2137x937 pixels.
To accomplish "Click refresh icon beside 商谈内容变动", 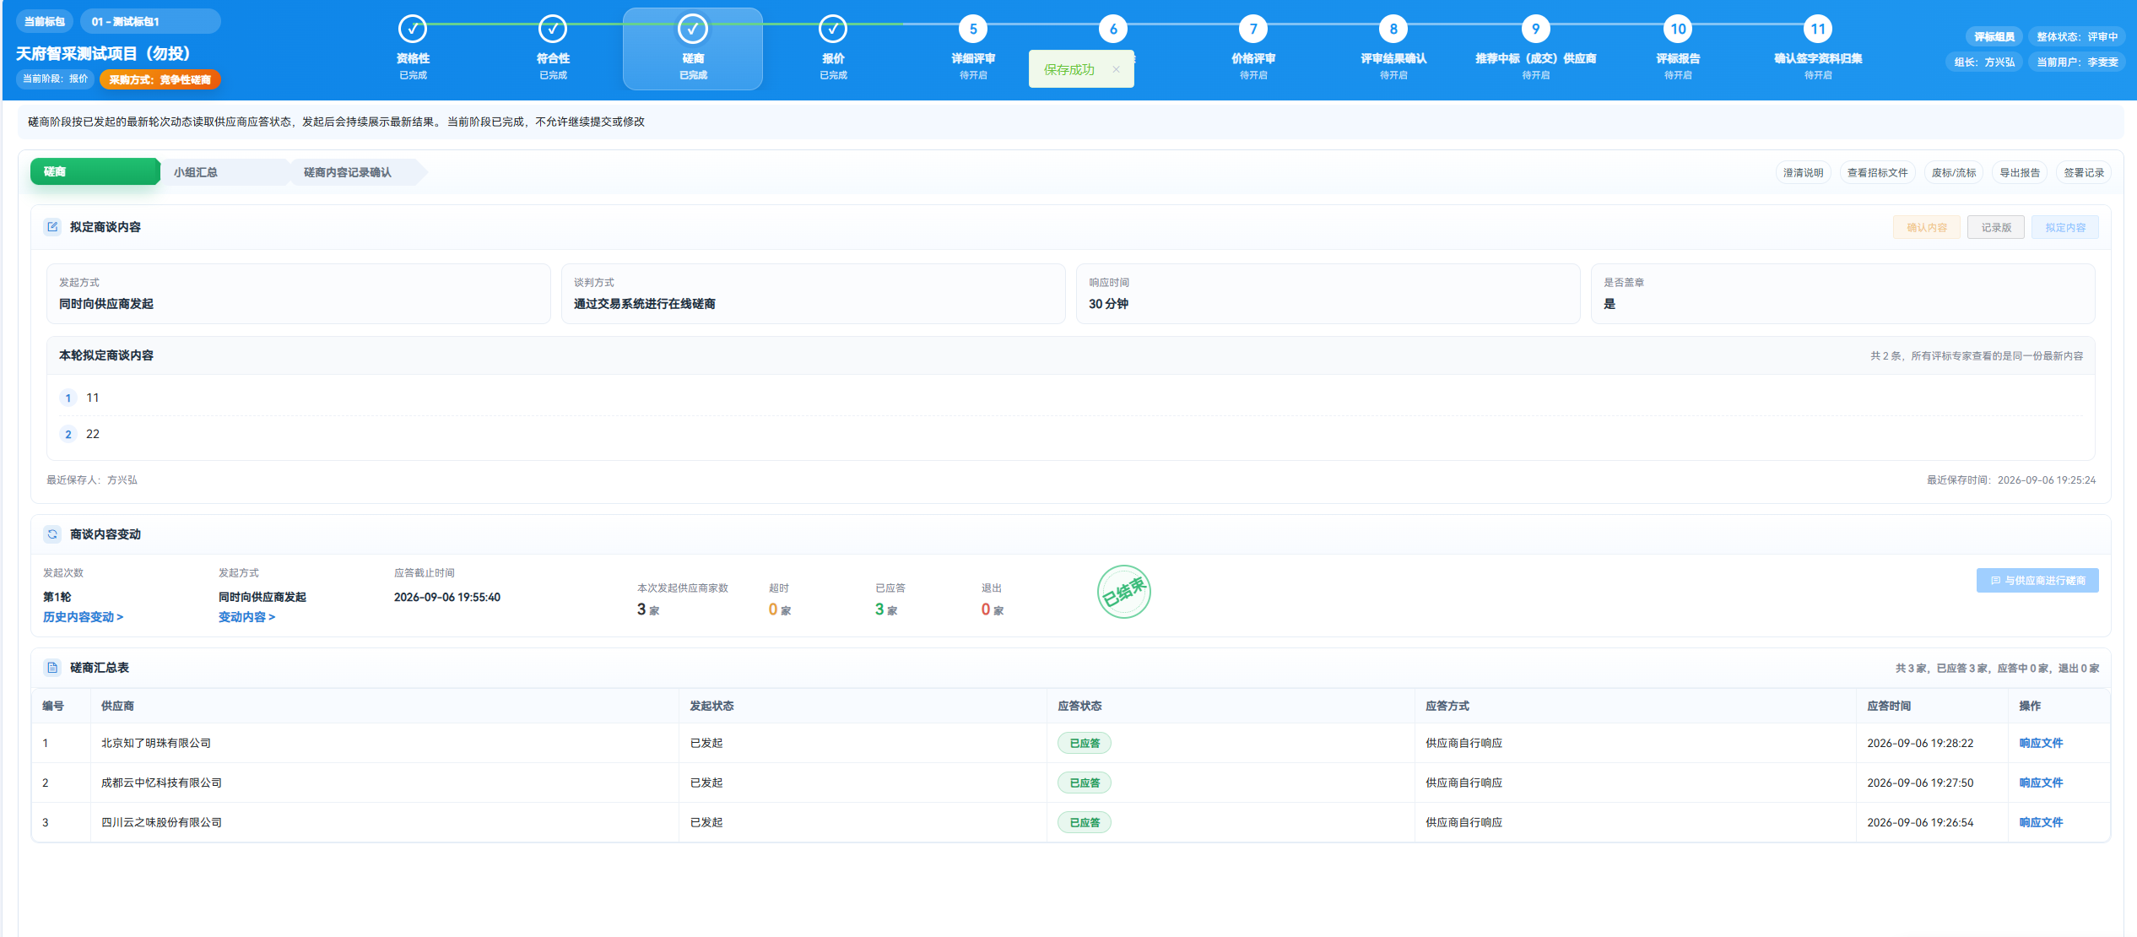I will (52, 534).
